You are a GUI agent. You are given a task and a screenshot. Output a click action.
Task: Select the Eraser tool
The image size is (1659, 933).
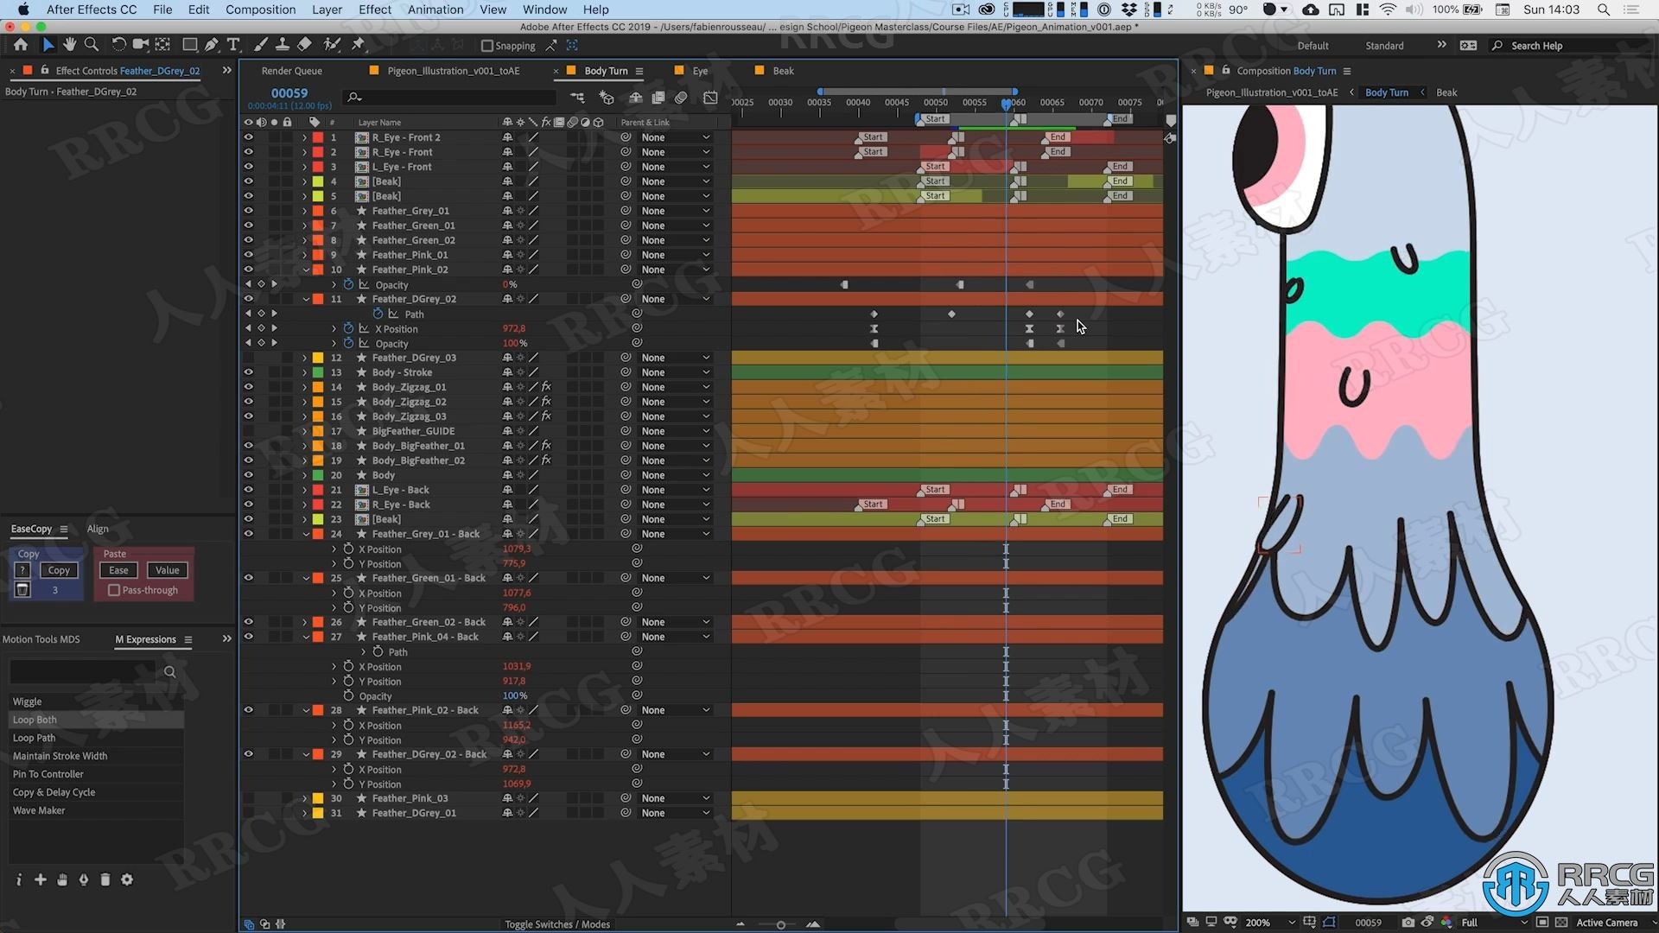pyautogui.click(x=304, y=44)
